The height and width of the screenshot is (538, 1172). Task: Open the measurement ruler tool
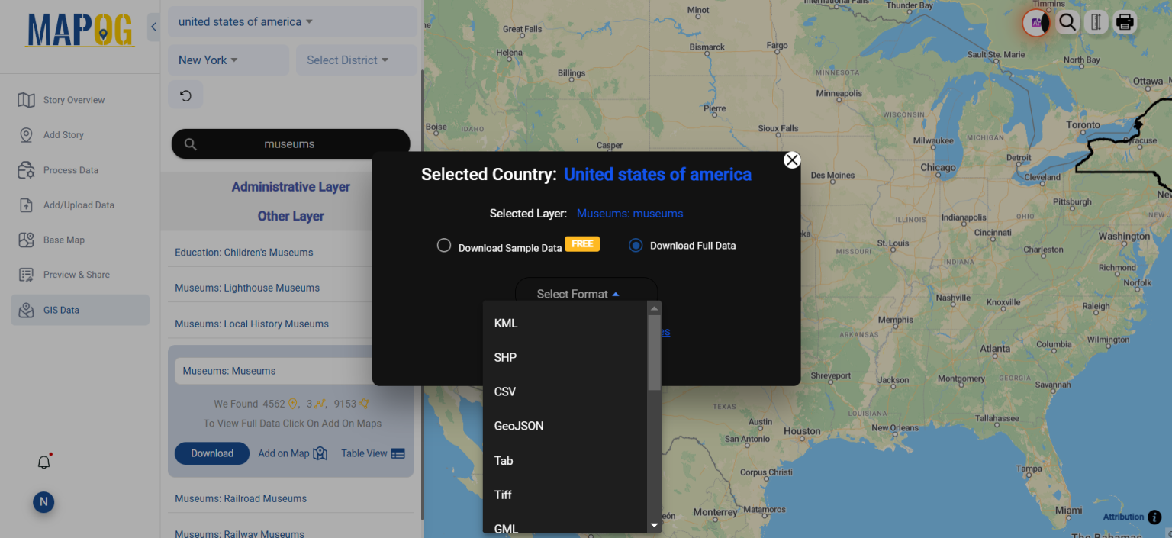(1096, 22)
